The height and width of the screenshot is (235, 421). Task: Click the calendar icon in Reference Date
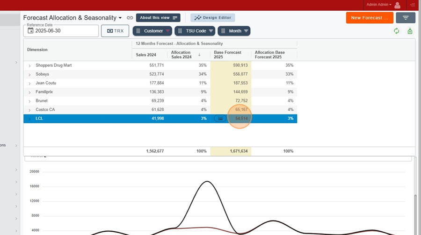tap(30, 30)
